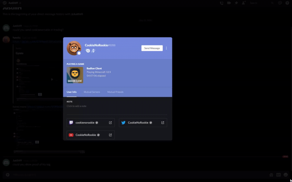Click the verified check next to Twitch name
The image size is (292, 182).
click(x=97, y=122)
